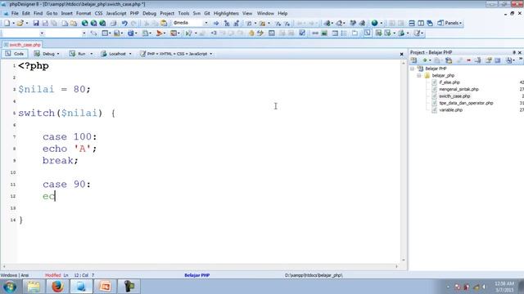Open the Edit menu
This screenshot has width=524, height=294.
click(x=26, y=13)
